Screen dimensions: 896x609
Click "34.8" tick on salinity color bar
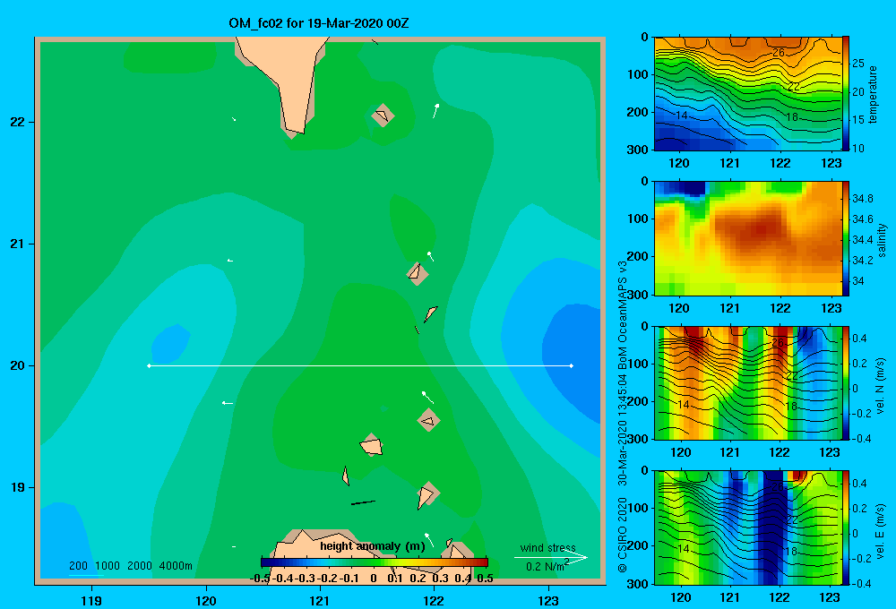863,199
